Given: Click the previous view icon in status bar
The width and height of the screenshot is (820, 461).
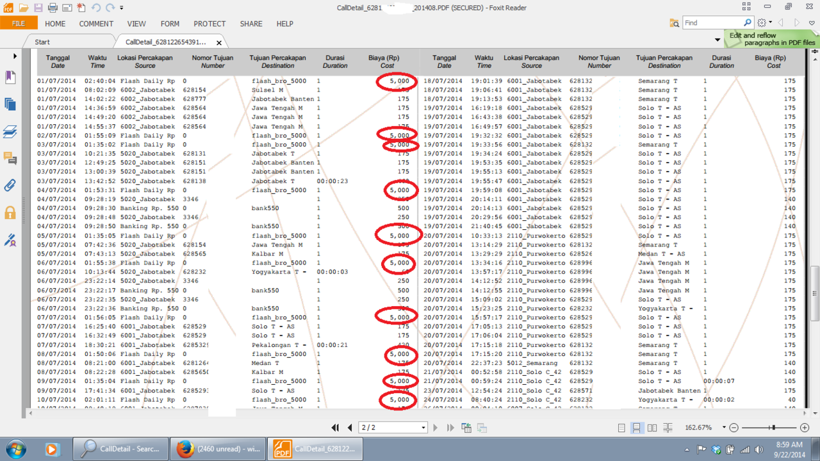Looking at the screenshot, I should pyautogui.click(x=466, y=428).
